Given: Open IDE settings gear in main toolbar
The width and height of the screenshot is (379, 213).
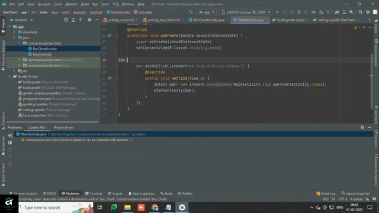Looking at the screenshot, I should 368,12.
